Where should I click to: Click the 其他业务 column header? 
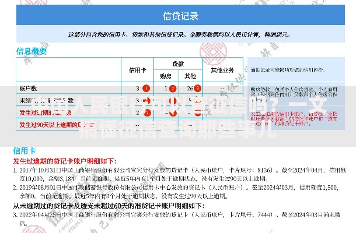point(222,70)
